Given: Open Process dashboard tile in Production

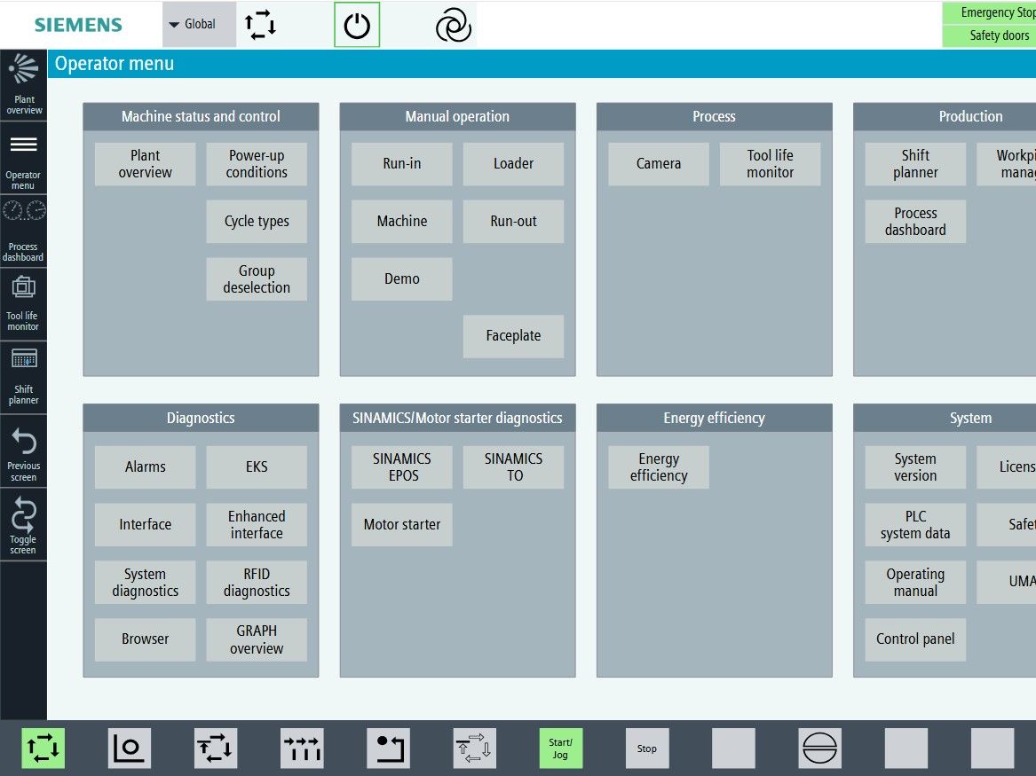Looking at the screenshot, I should (x=916, y=222).
